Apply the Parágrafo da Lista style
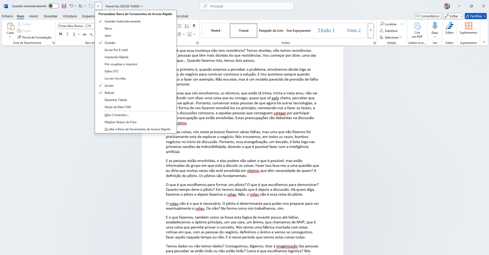489x255 pixels. point(271,31)
